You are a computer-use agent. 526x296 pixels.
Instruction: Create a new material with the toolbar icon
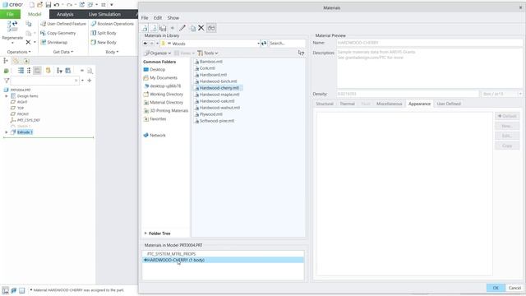145,28
